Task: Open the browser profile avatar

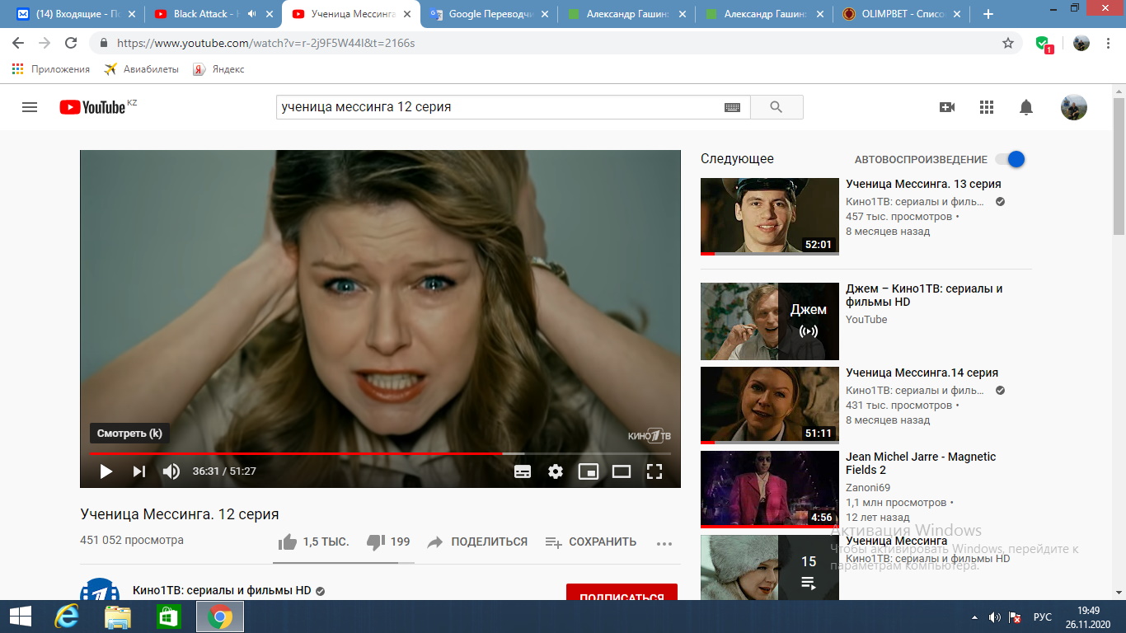Action: [x=1081, y=43]
